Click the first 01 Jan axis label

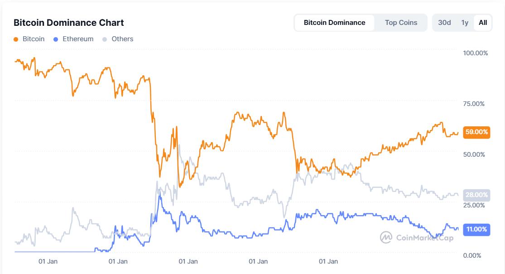49,261
